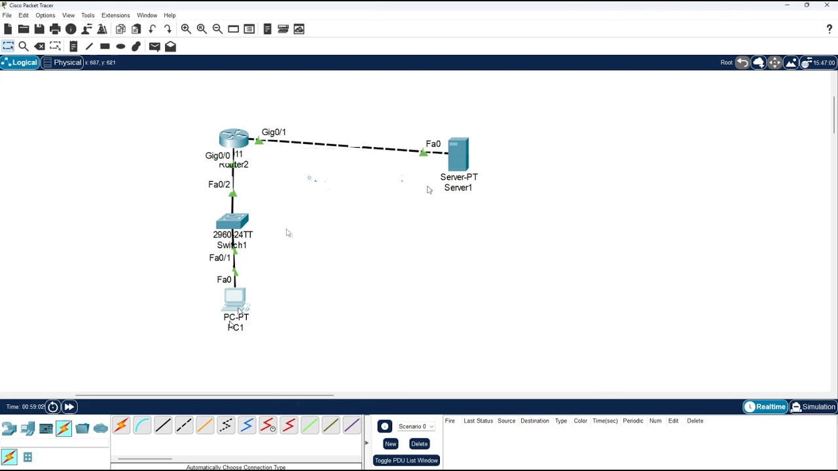Open an existing file via folder icon
Viewport: 838px width, 471px height.
point(24,29)
